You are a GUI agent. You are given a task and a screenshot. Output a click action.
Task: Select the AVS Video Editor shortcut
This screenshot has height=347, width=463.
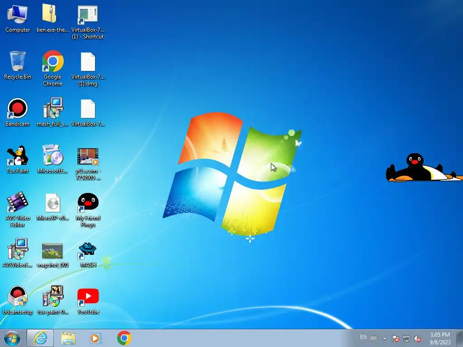[18, 210]
